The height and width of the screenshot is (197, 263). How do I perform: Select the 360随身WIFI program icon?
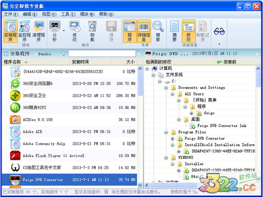coord(15,107)
